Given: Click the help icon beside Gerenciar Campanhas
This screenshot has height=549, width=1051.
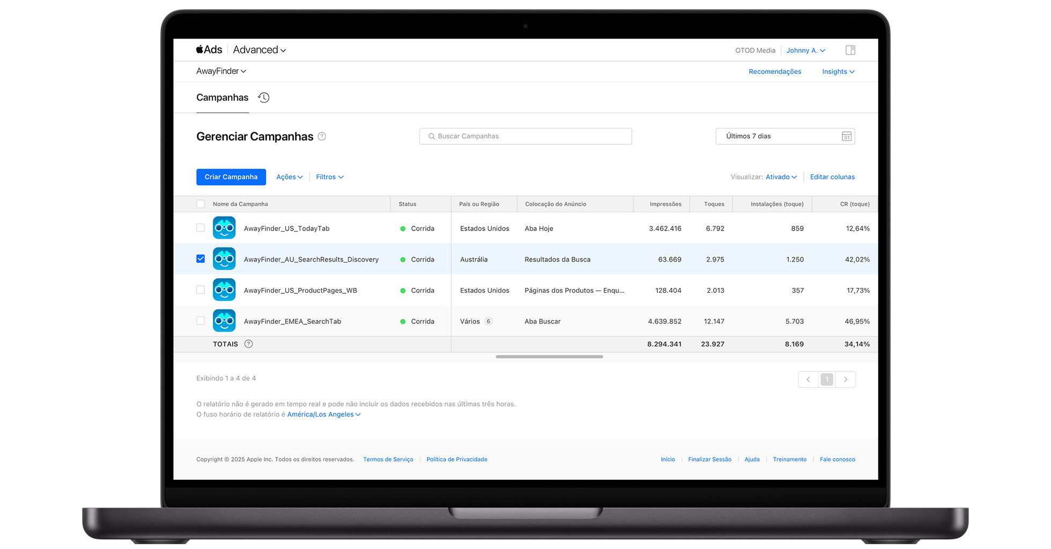Looking at the screenshot, I should click(322, 136).
